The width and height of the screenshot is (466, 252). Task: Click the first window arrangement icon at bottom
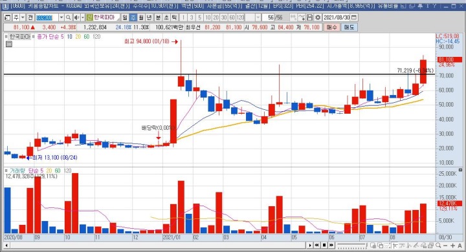tap(373, 245)
